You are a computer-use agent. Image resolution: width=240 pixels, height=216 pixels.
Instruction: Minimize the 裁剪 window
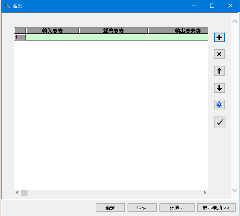(194, 6)
